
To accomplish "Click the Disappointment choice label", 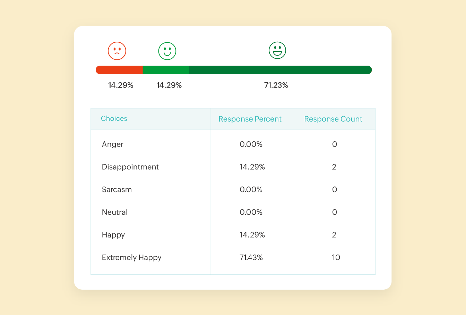I will point(130,167).
